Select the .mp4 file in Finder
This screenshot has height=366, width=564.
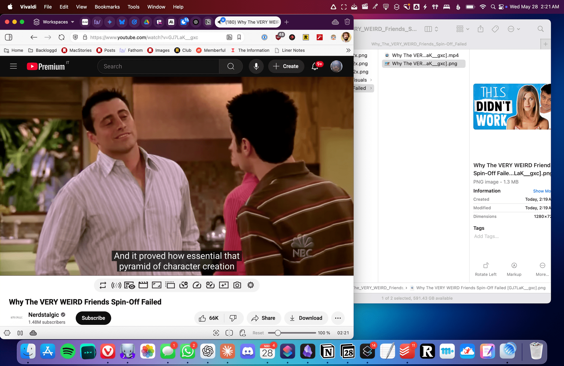[x=424, y=55]
